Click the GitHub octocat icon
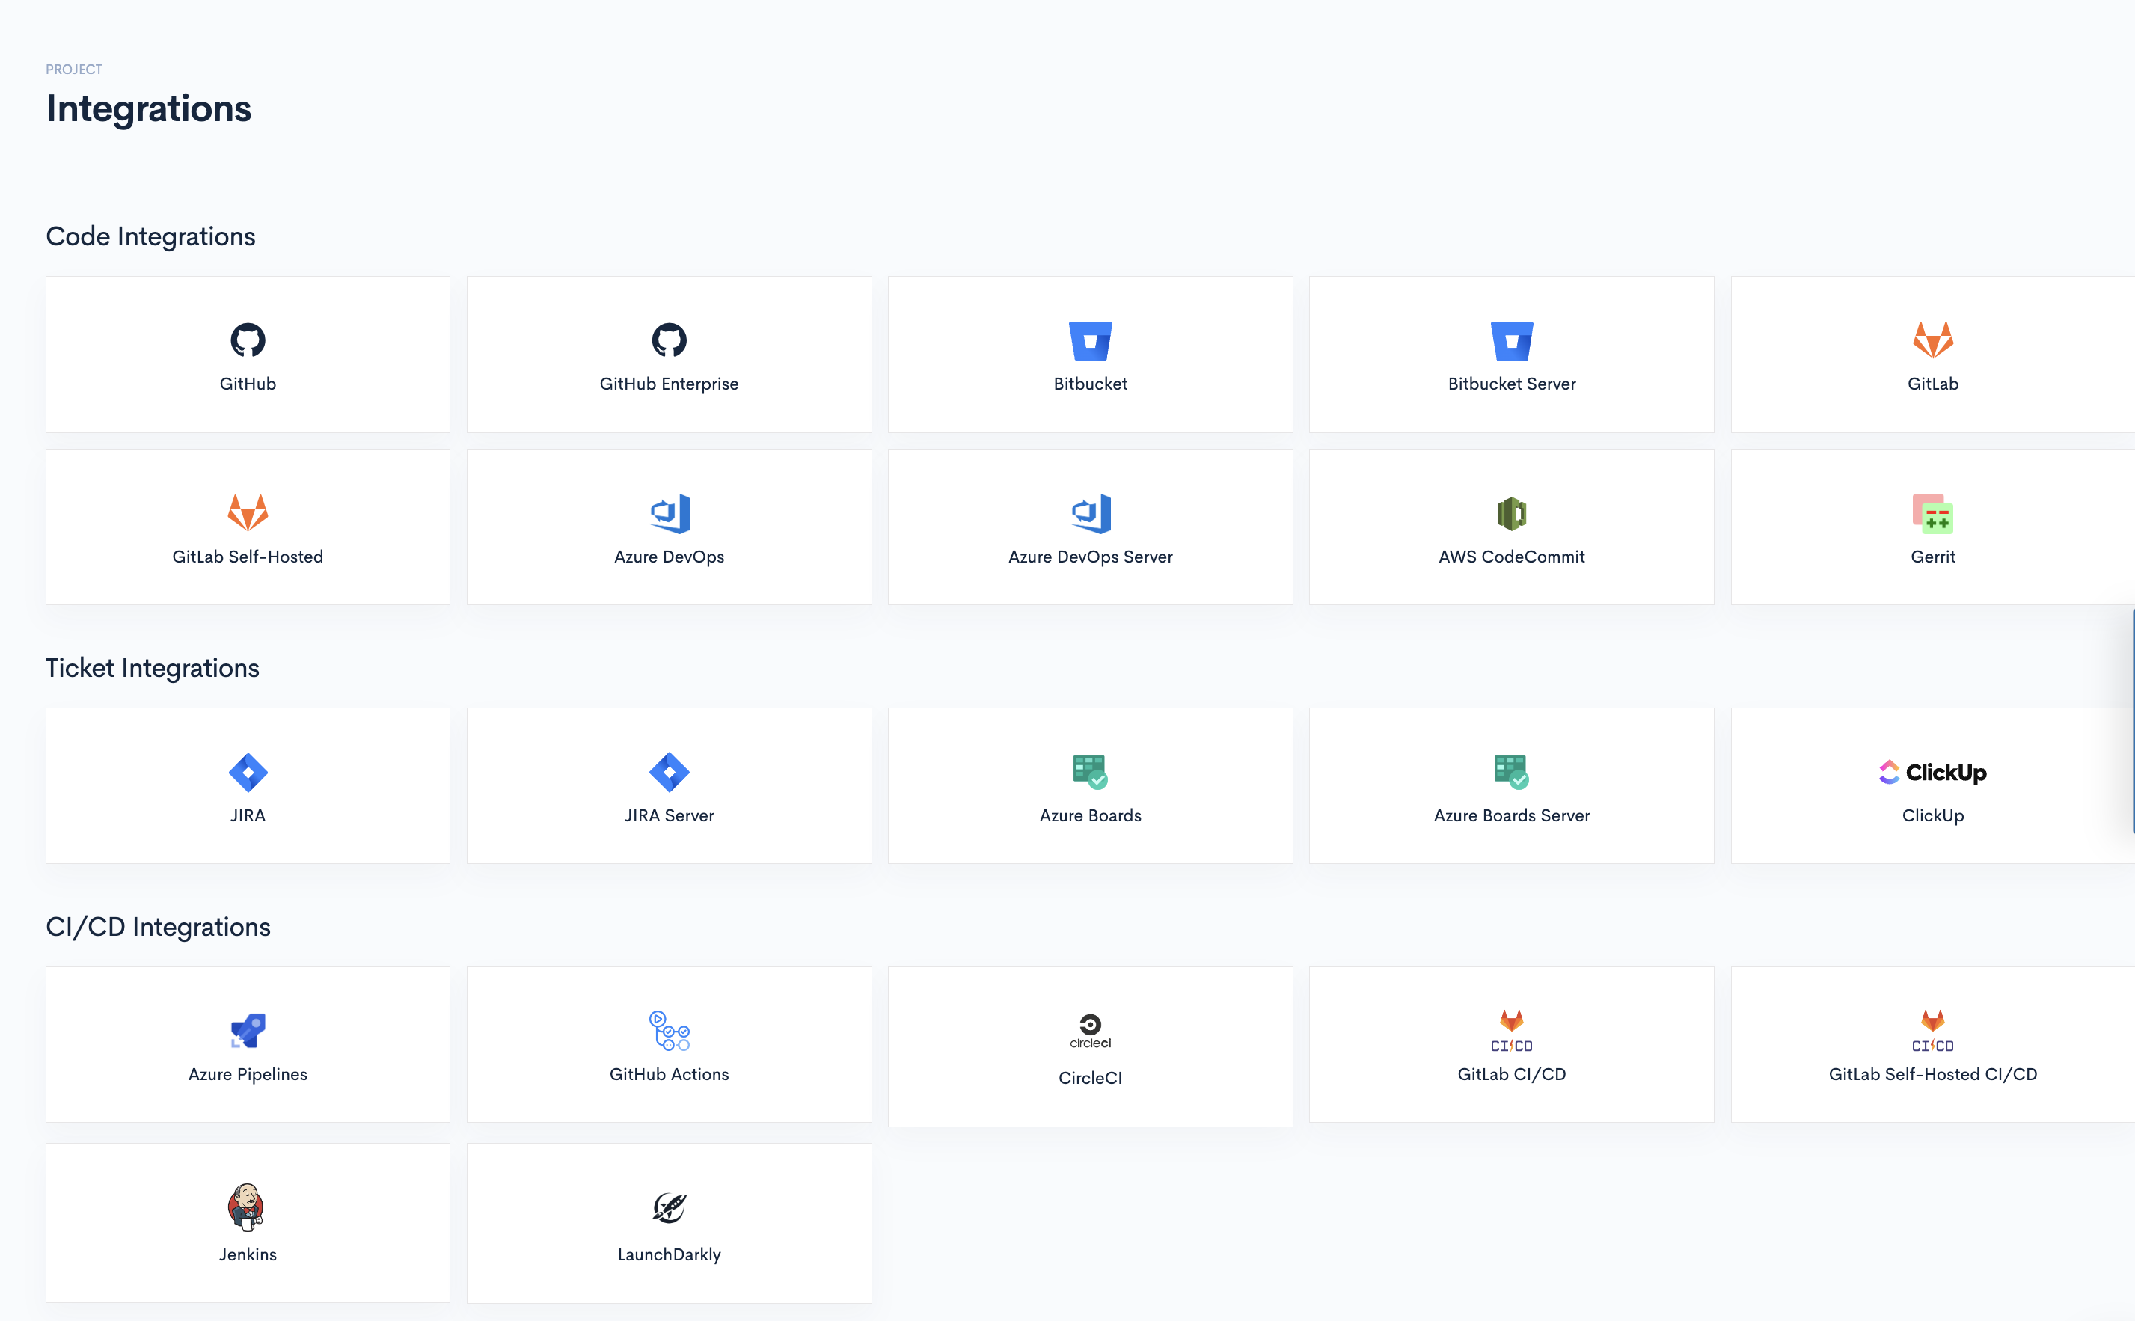This screenshot has height=1321, width=2135. click(x=247, y=340)
